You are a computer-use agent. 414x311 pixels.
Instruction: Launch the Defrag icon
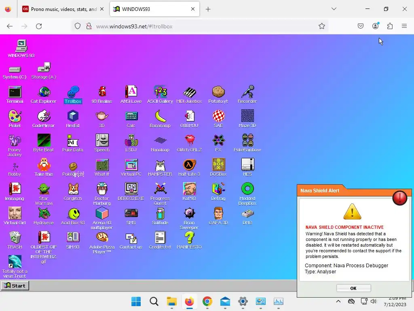(218, 192)
